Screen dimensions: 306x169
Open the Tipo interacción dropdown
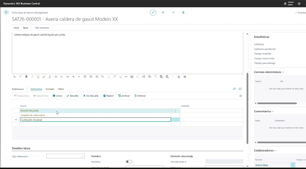point(66,156)
